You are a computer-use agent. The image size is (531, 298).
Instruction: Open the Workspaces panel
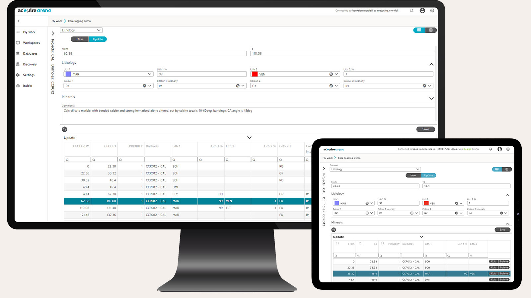pos(31,43)
